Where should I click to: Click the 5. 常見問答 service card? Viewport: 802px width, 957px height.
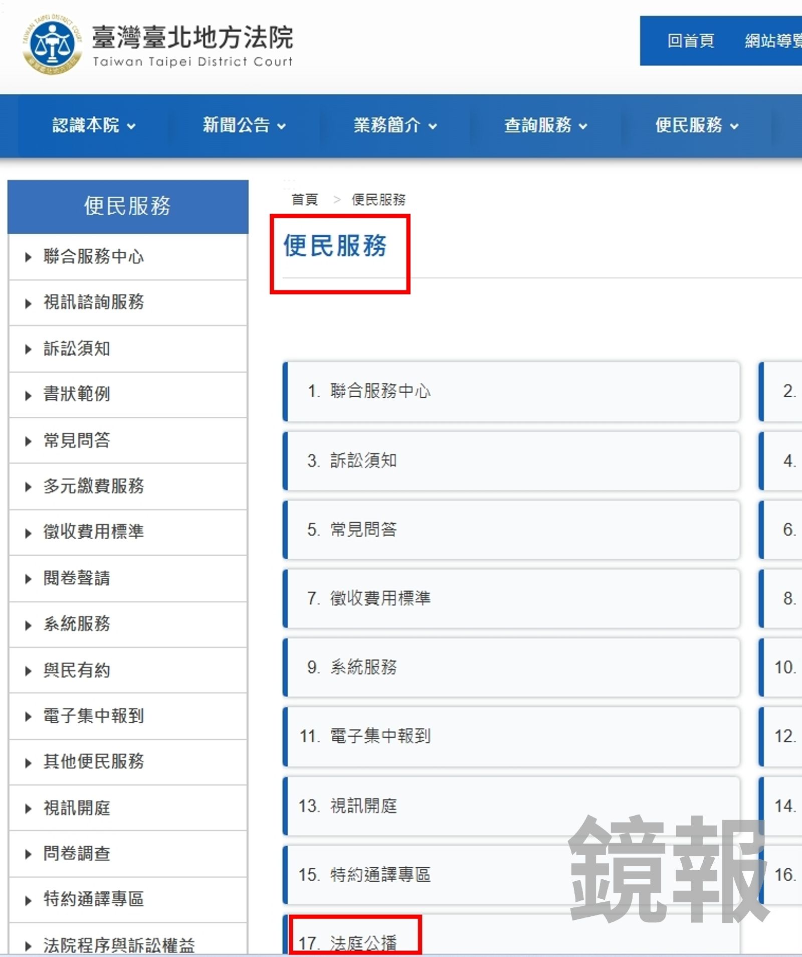(511, 530)
